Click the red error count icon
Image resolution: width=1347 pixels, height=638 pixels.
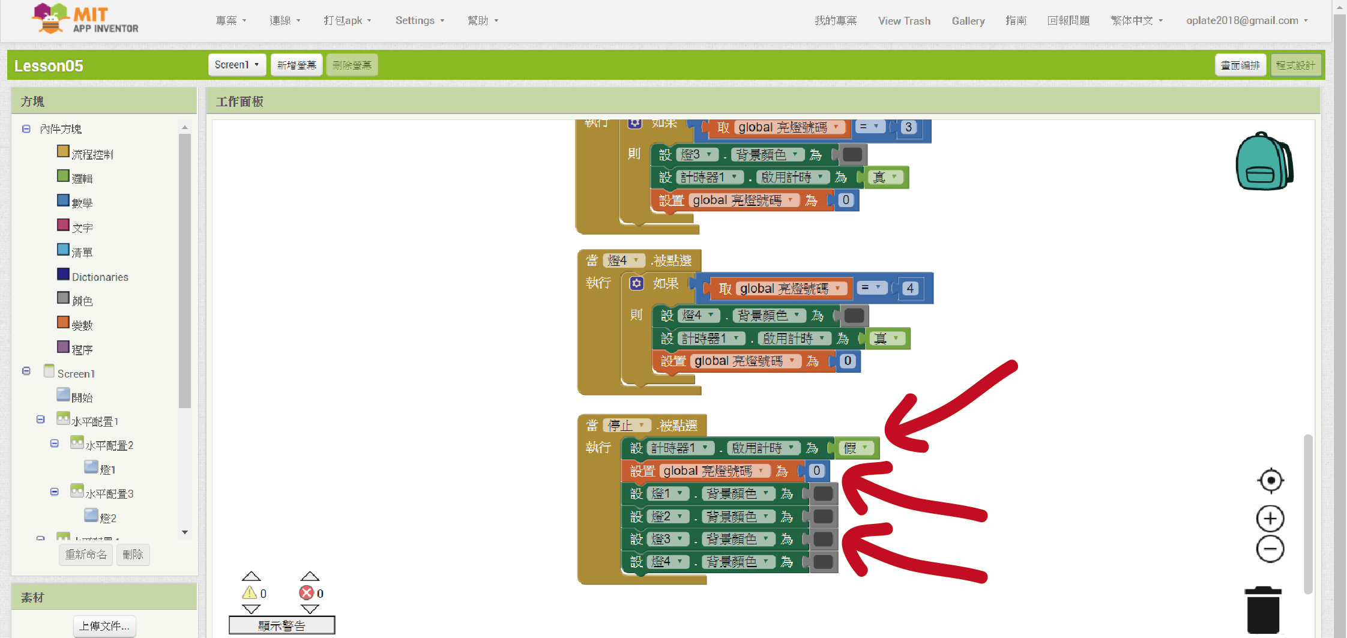click(306, 593)
